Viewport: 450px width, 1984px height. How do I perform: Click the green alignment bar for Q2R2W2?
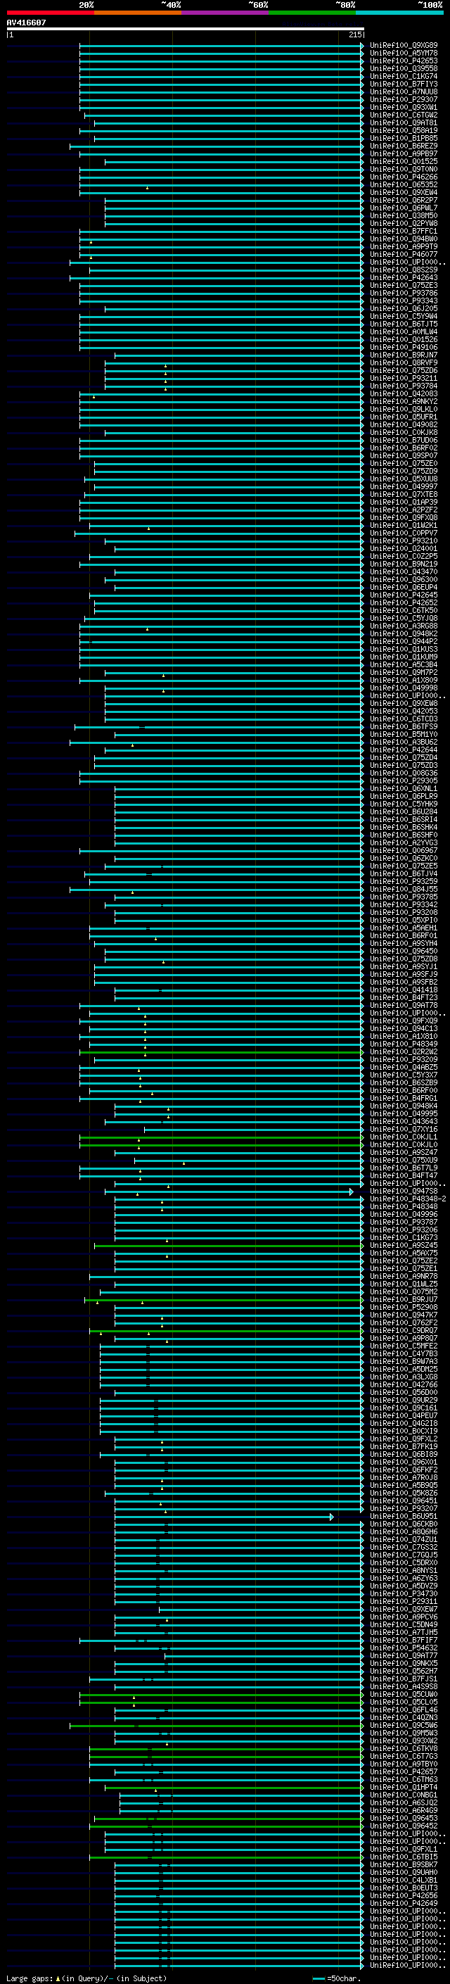(221, 1052)
